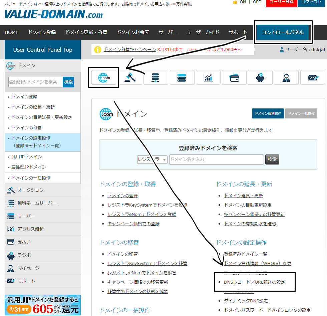Screen dimensions: 327x316
Task: Open the サーバー navigation menu item
Action: point(168,32)
